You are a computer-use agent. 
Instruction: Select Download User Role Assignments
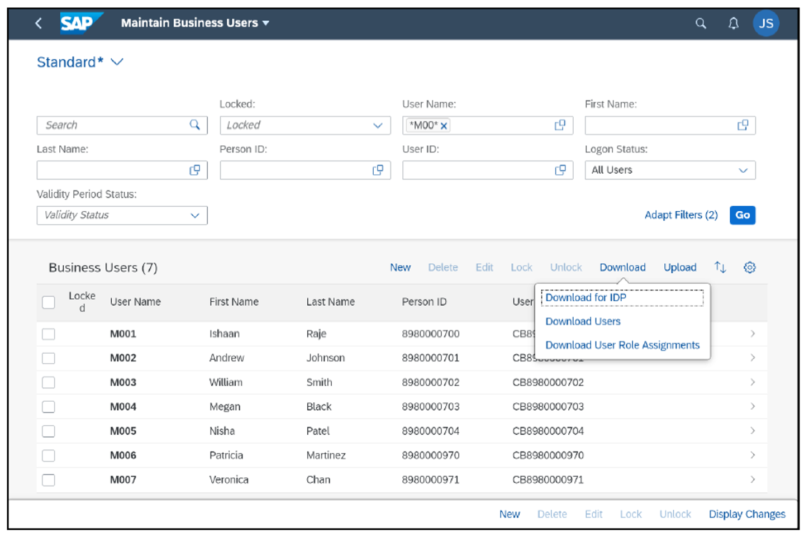[622, 345]
